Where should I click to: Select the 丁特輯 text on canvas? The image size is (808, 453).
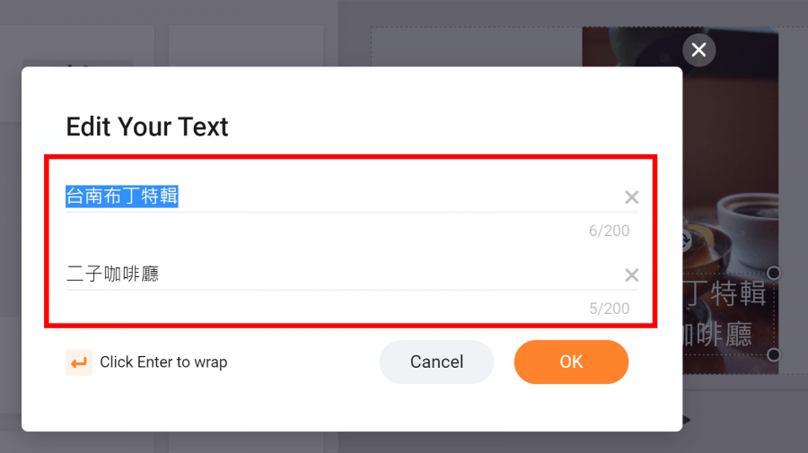(726, 294)
